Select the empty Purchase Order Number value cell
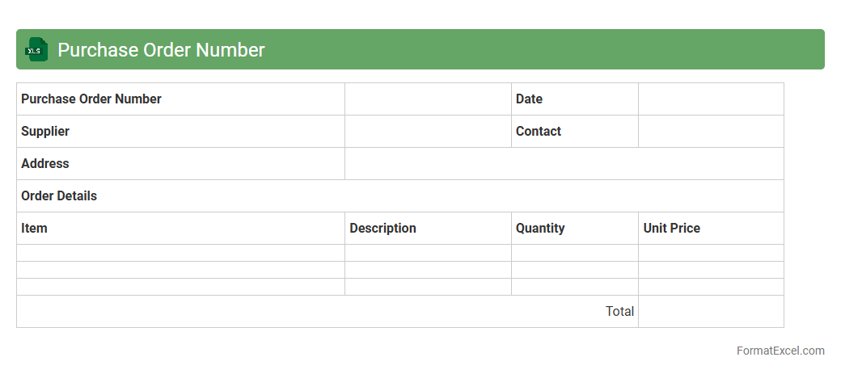841x374 pixels. pyautogui.click(x=428, y=99)
